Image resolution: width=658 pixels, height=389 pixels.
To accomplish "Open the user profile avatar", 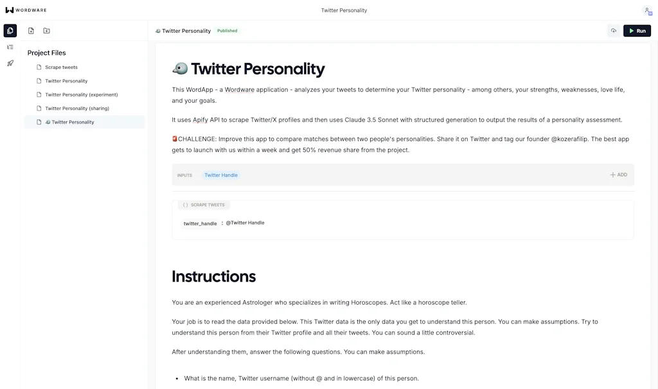I will tap(647, 10).
